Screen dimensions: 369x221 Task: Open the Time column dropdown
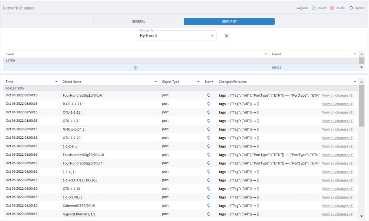[x=56, y=82]
